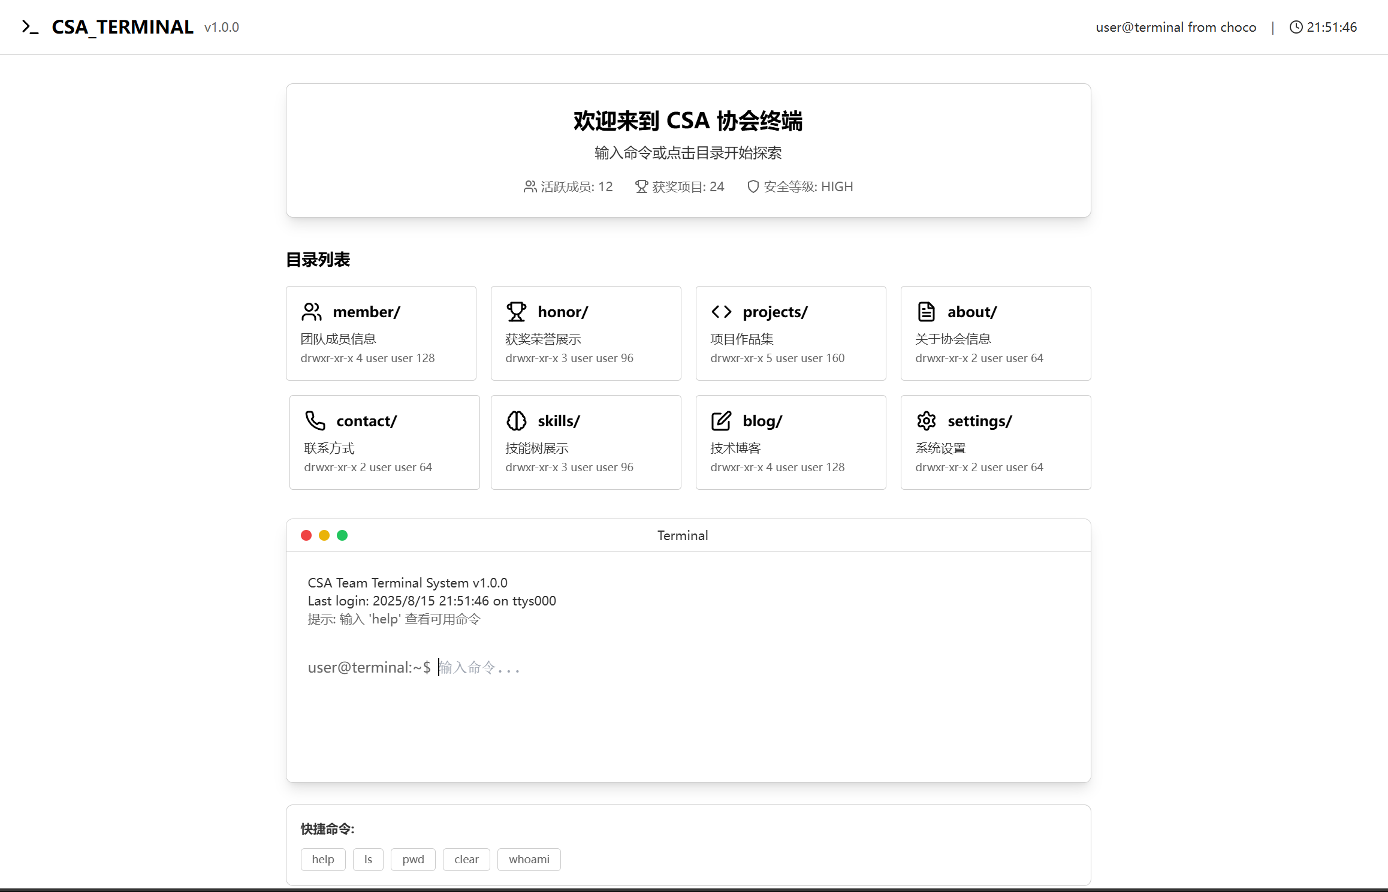The width and height of the screenshot is (1388, 892).
Task: Open the 技术博客 blog directory card
Action: pyautogui.click(x=790, y=442)
